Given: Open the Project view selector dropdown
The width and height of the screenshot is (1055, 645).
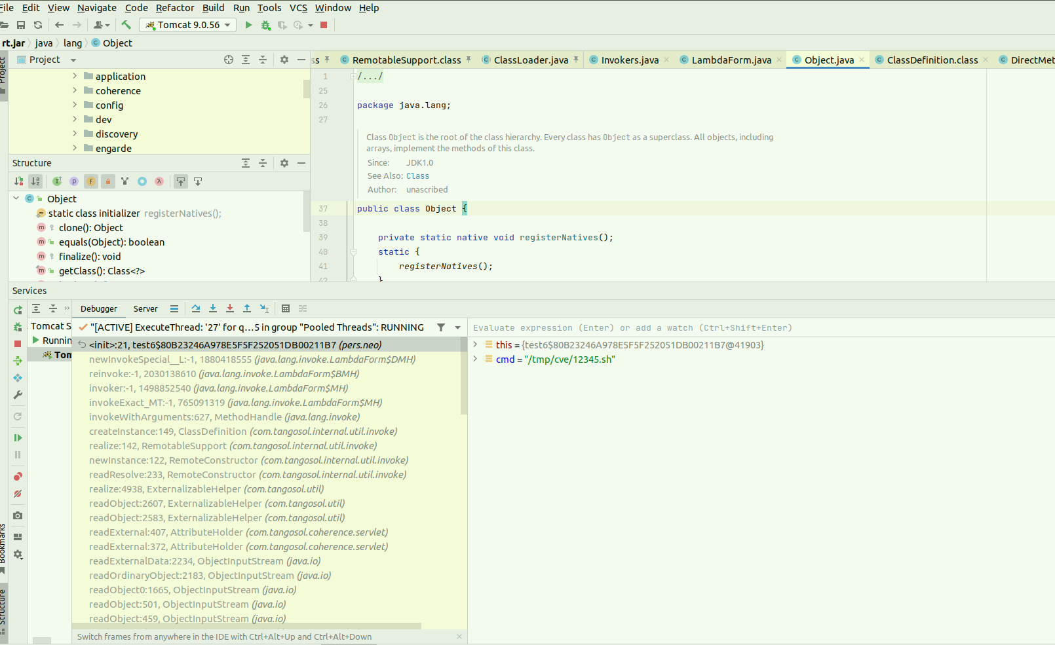Looking at the screenshot, I should click(73, 60).
